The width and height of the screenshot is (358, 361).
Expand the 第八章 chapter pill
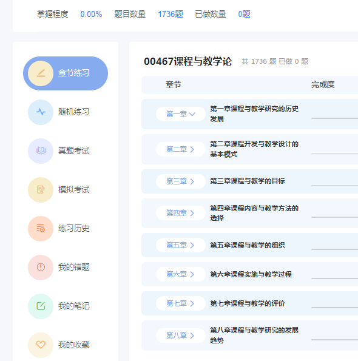(181, 336)
